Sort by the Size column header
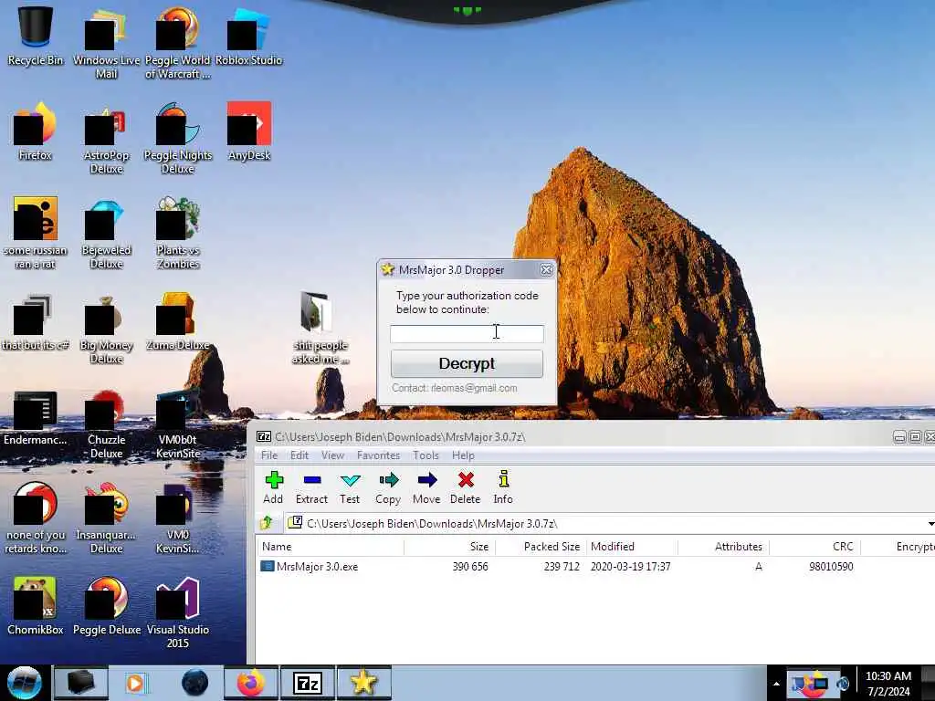 [x=450, y=547]
